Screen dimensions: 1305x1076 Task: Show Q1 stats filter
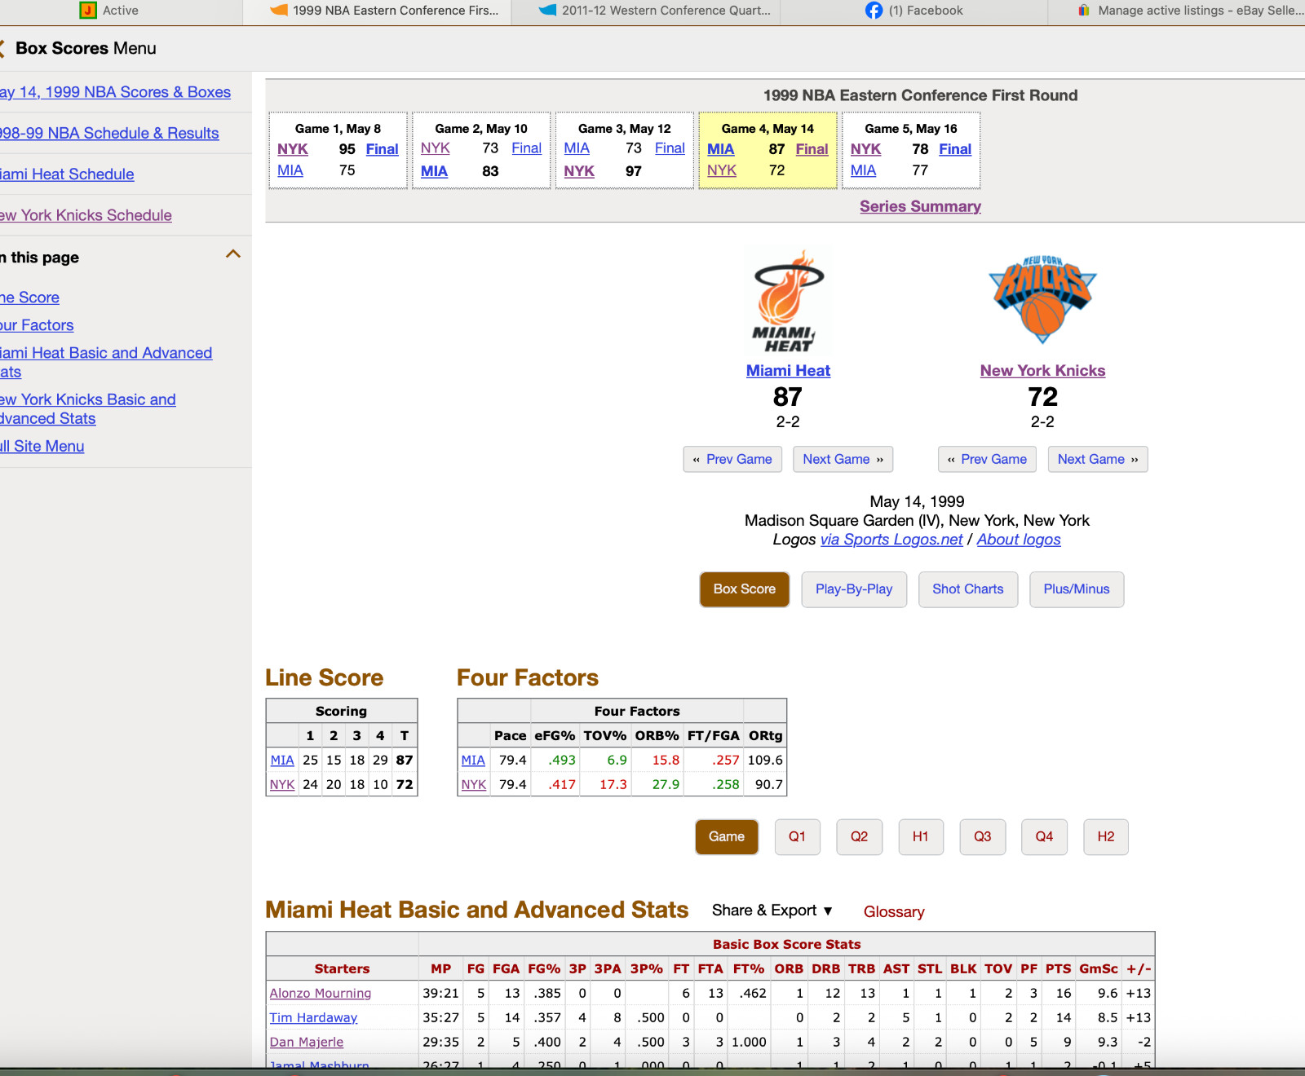(x=797, y=837)
